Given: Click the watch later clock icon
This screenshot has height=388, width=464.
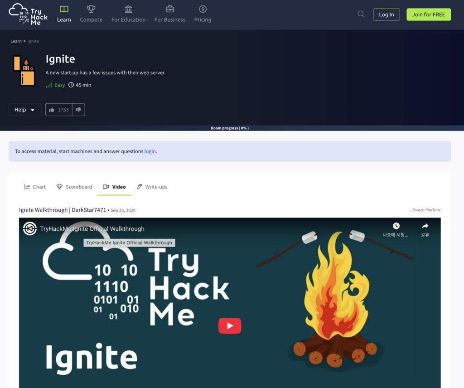Looking at the screenshot, I should 396,226.
